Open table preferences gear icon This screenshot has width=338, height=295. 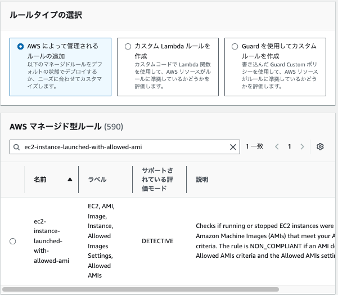click(320, 146)
